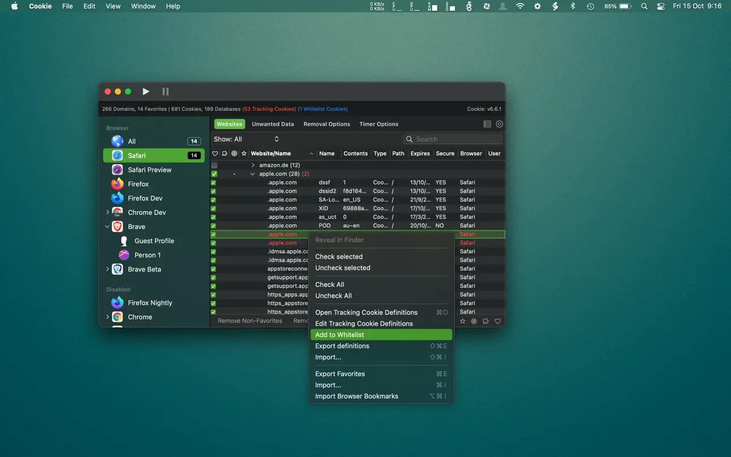Expand the amazon.de domain row
Image resolution: width=731 pixels, height=457 pixels.
pos(253,165)
